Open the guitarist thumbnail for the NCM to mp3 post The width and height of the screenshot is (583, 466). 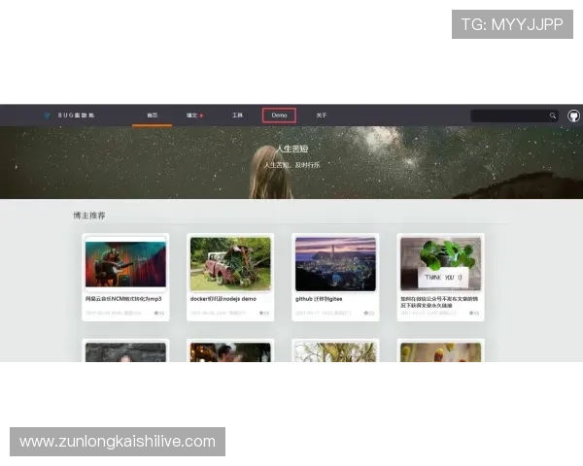coord(125,263)
